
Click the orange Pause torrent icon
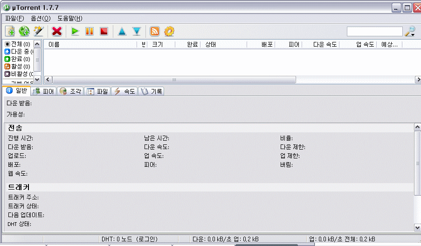pyautogui.click(x=90, y=31)
